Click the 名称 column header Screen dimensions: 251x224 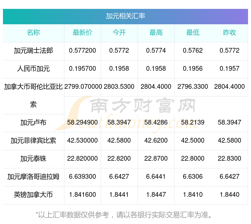33,33
